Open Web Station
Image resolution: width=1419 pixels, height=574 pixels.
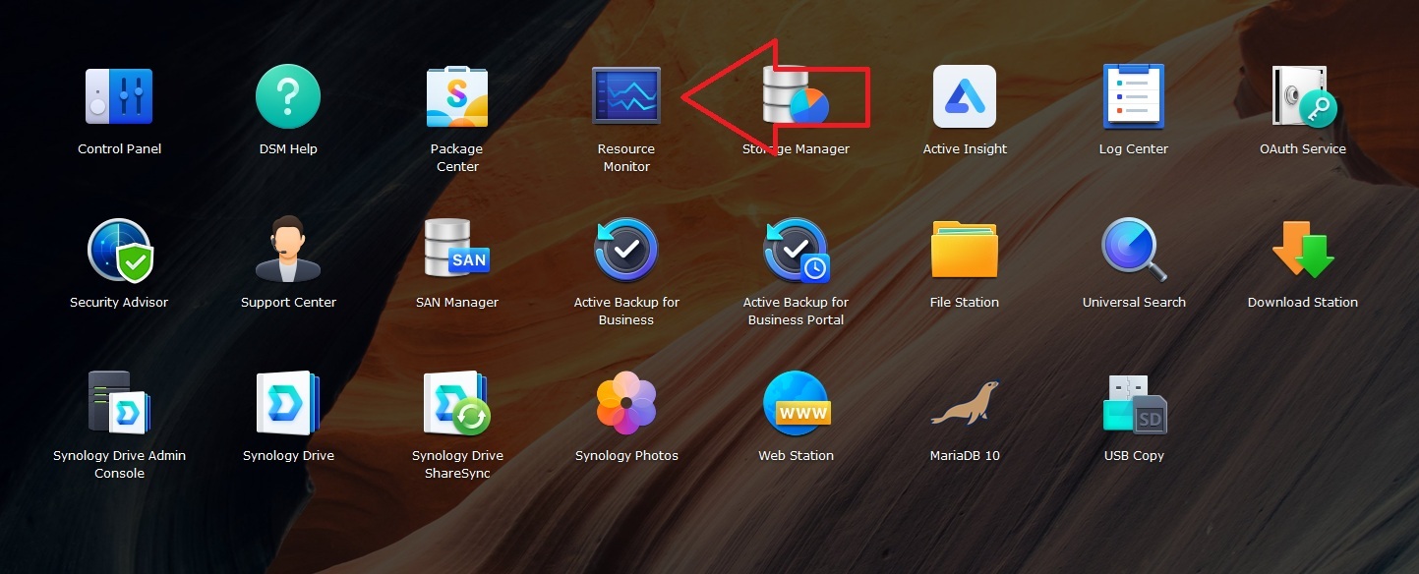[796, 403]
